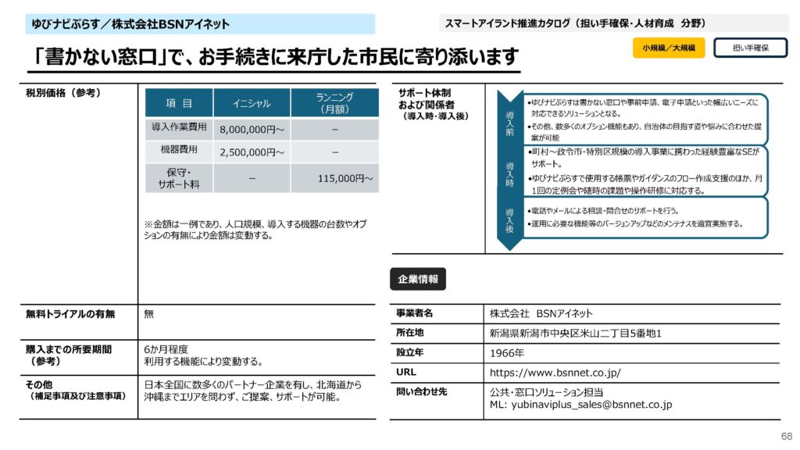
Task: Open the https://www.bsnnet.co.jp/ URL
Action: tap(555, 372)
